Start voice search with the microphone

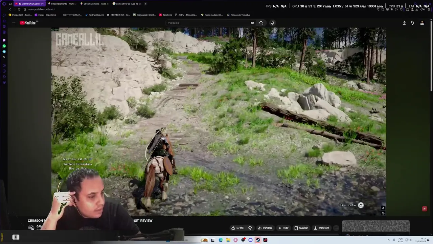[x=273, y=23]
